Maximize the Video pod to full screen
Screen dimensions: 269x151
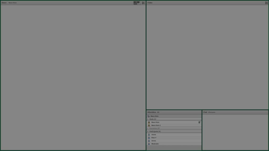[266, 3]
